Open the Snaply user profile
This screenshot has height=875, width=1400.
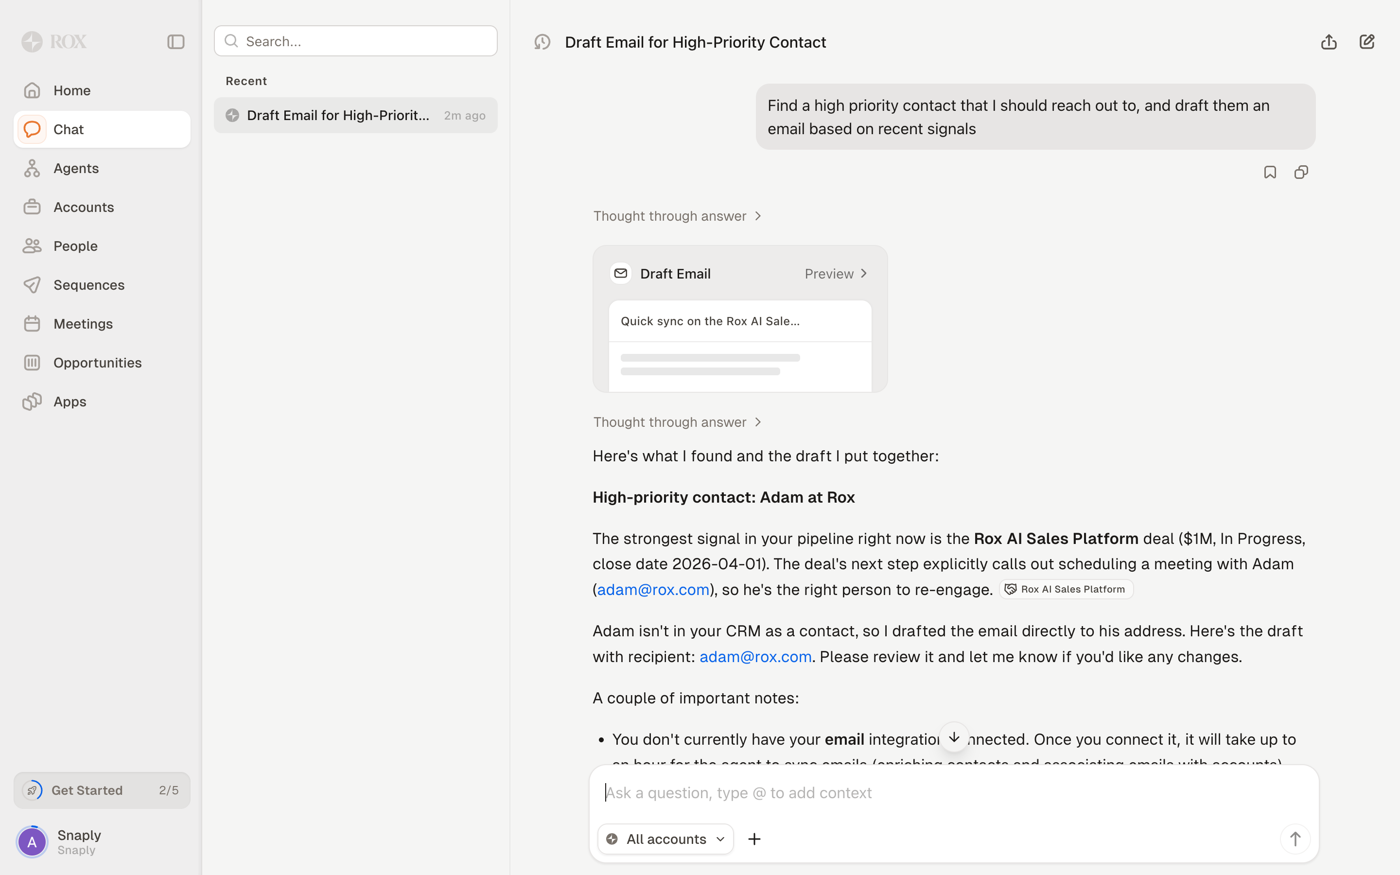[102, 841]
